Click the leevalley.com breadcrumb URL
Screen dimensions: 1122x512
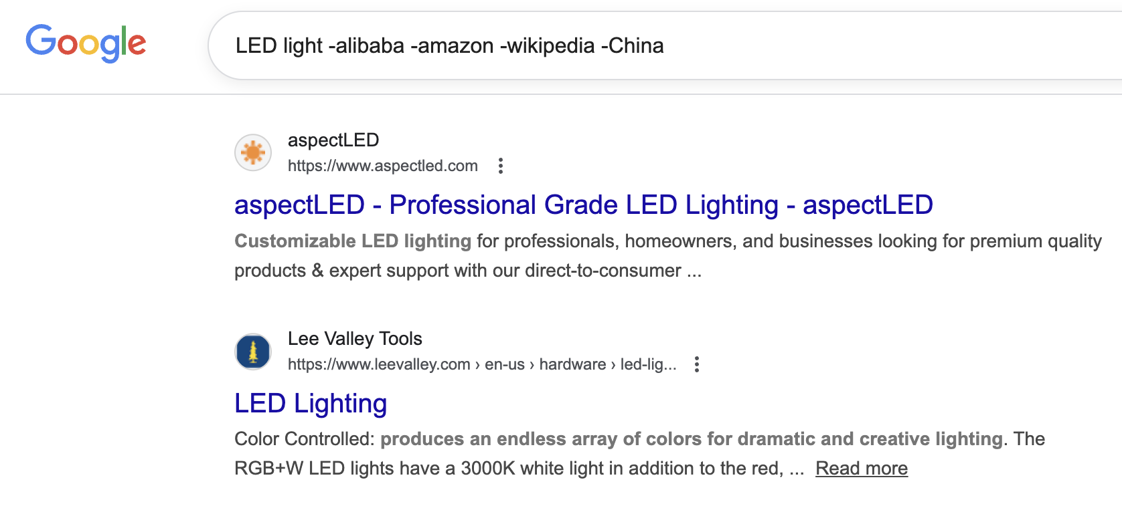click(482, 364)
